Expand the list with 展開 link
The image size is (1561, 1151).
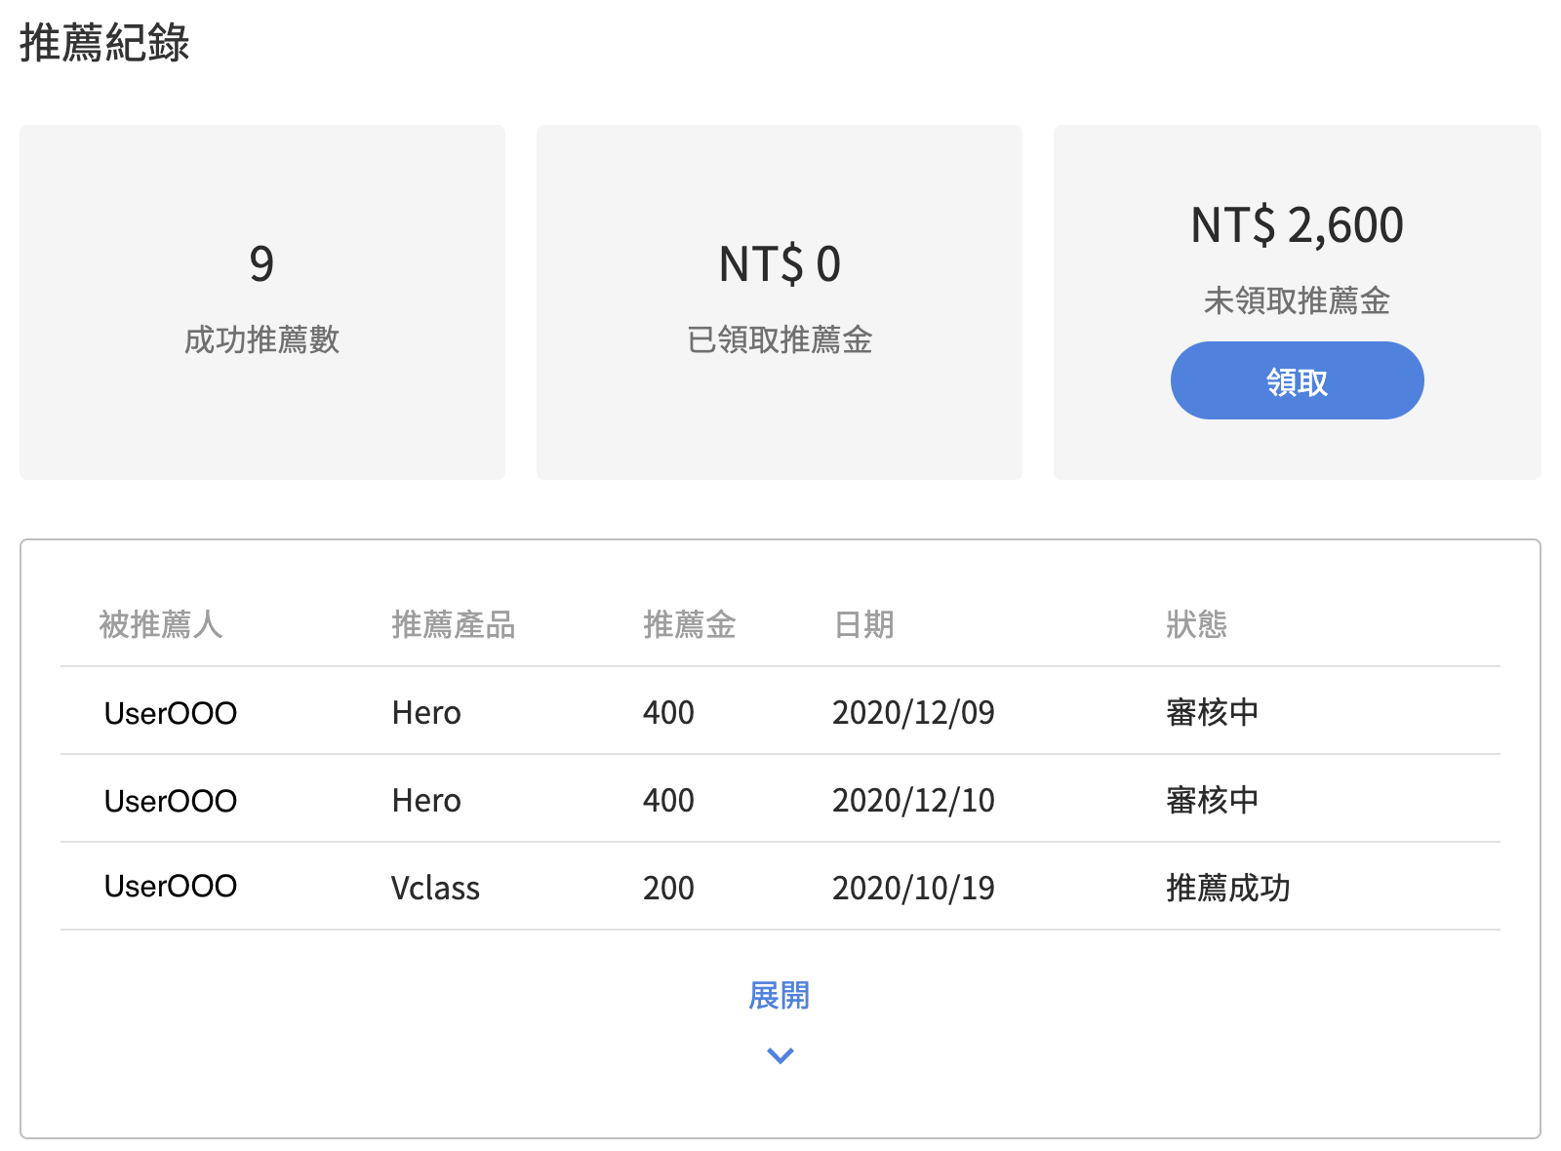(x=779, y=995)
